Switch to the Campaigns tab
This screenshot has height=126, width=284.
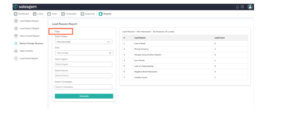pyautogui.click(x=69, y=14)
